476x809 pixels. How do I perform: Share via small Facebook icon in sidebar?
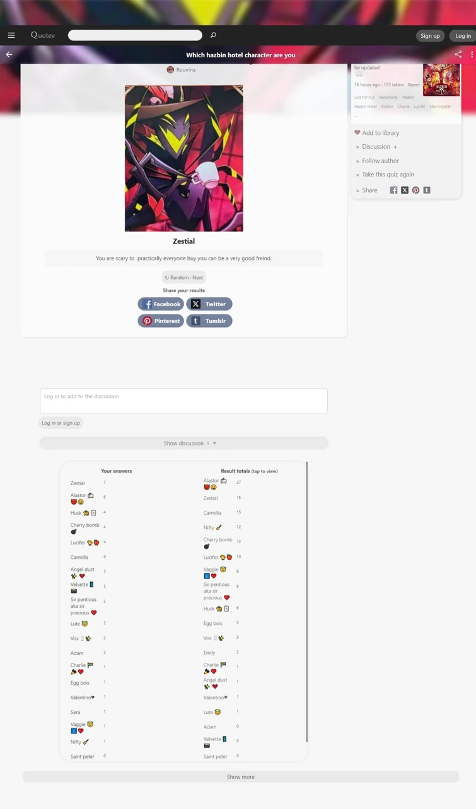coord(393,190)
